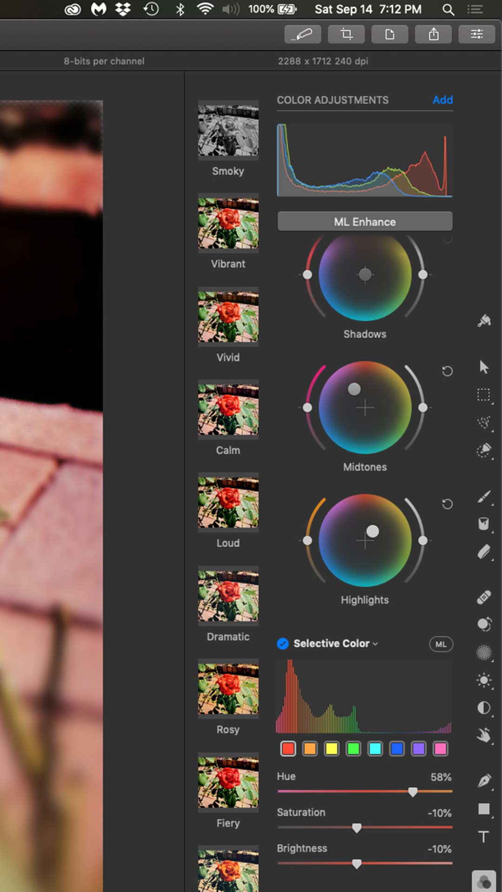Select the red color range swatch
Viewport: 502px width, 892px height.
[288, 748]
